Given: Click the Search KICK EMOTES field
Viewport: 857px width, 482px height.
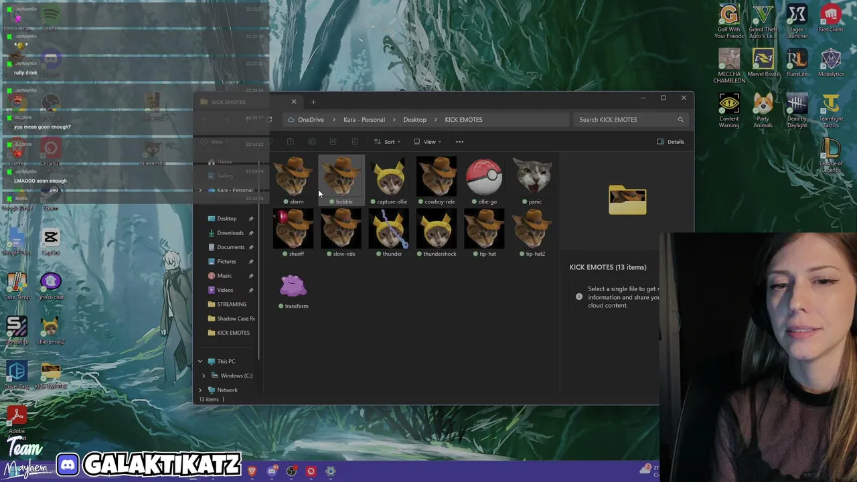Looking at the screenshot, I should click(631, 120).
